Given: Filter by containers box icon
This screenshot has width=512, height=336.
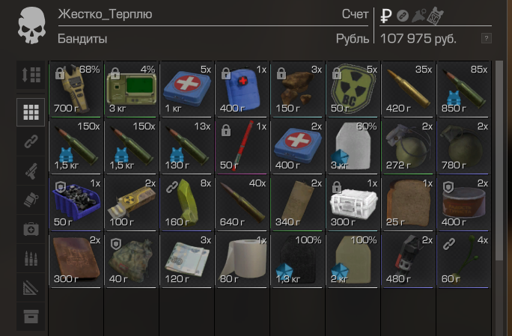Looking at the screenshot, I should point(31,317).
